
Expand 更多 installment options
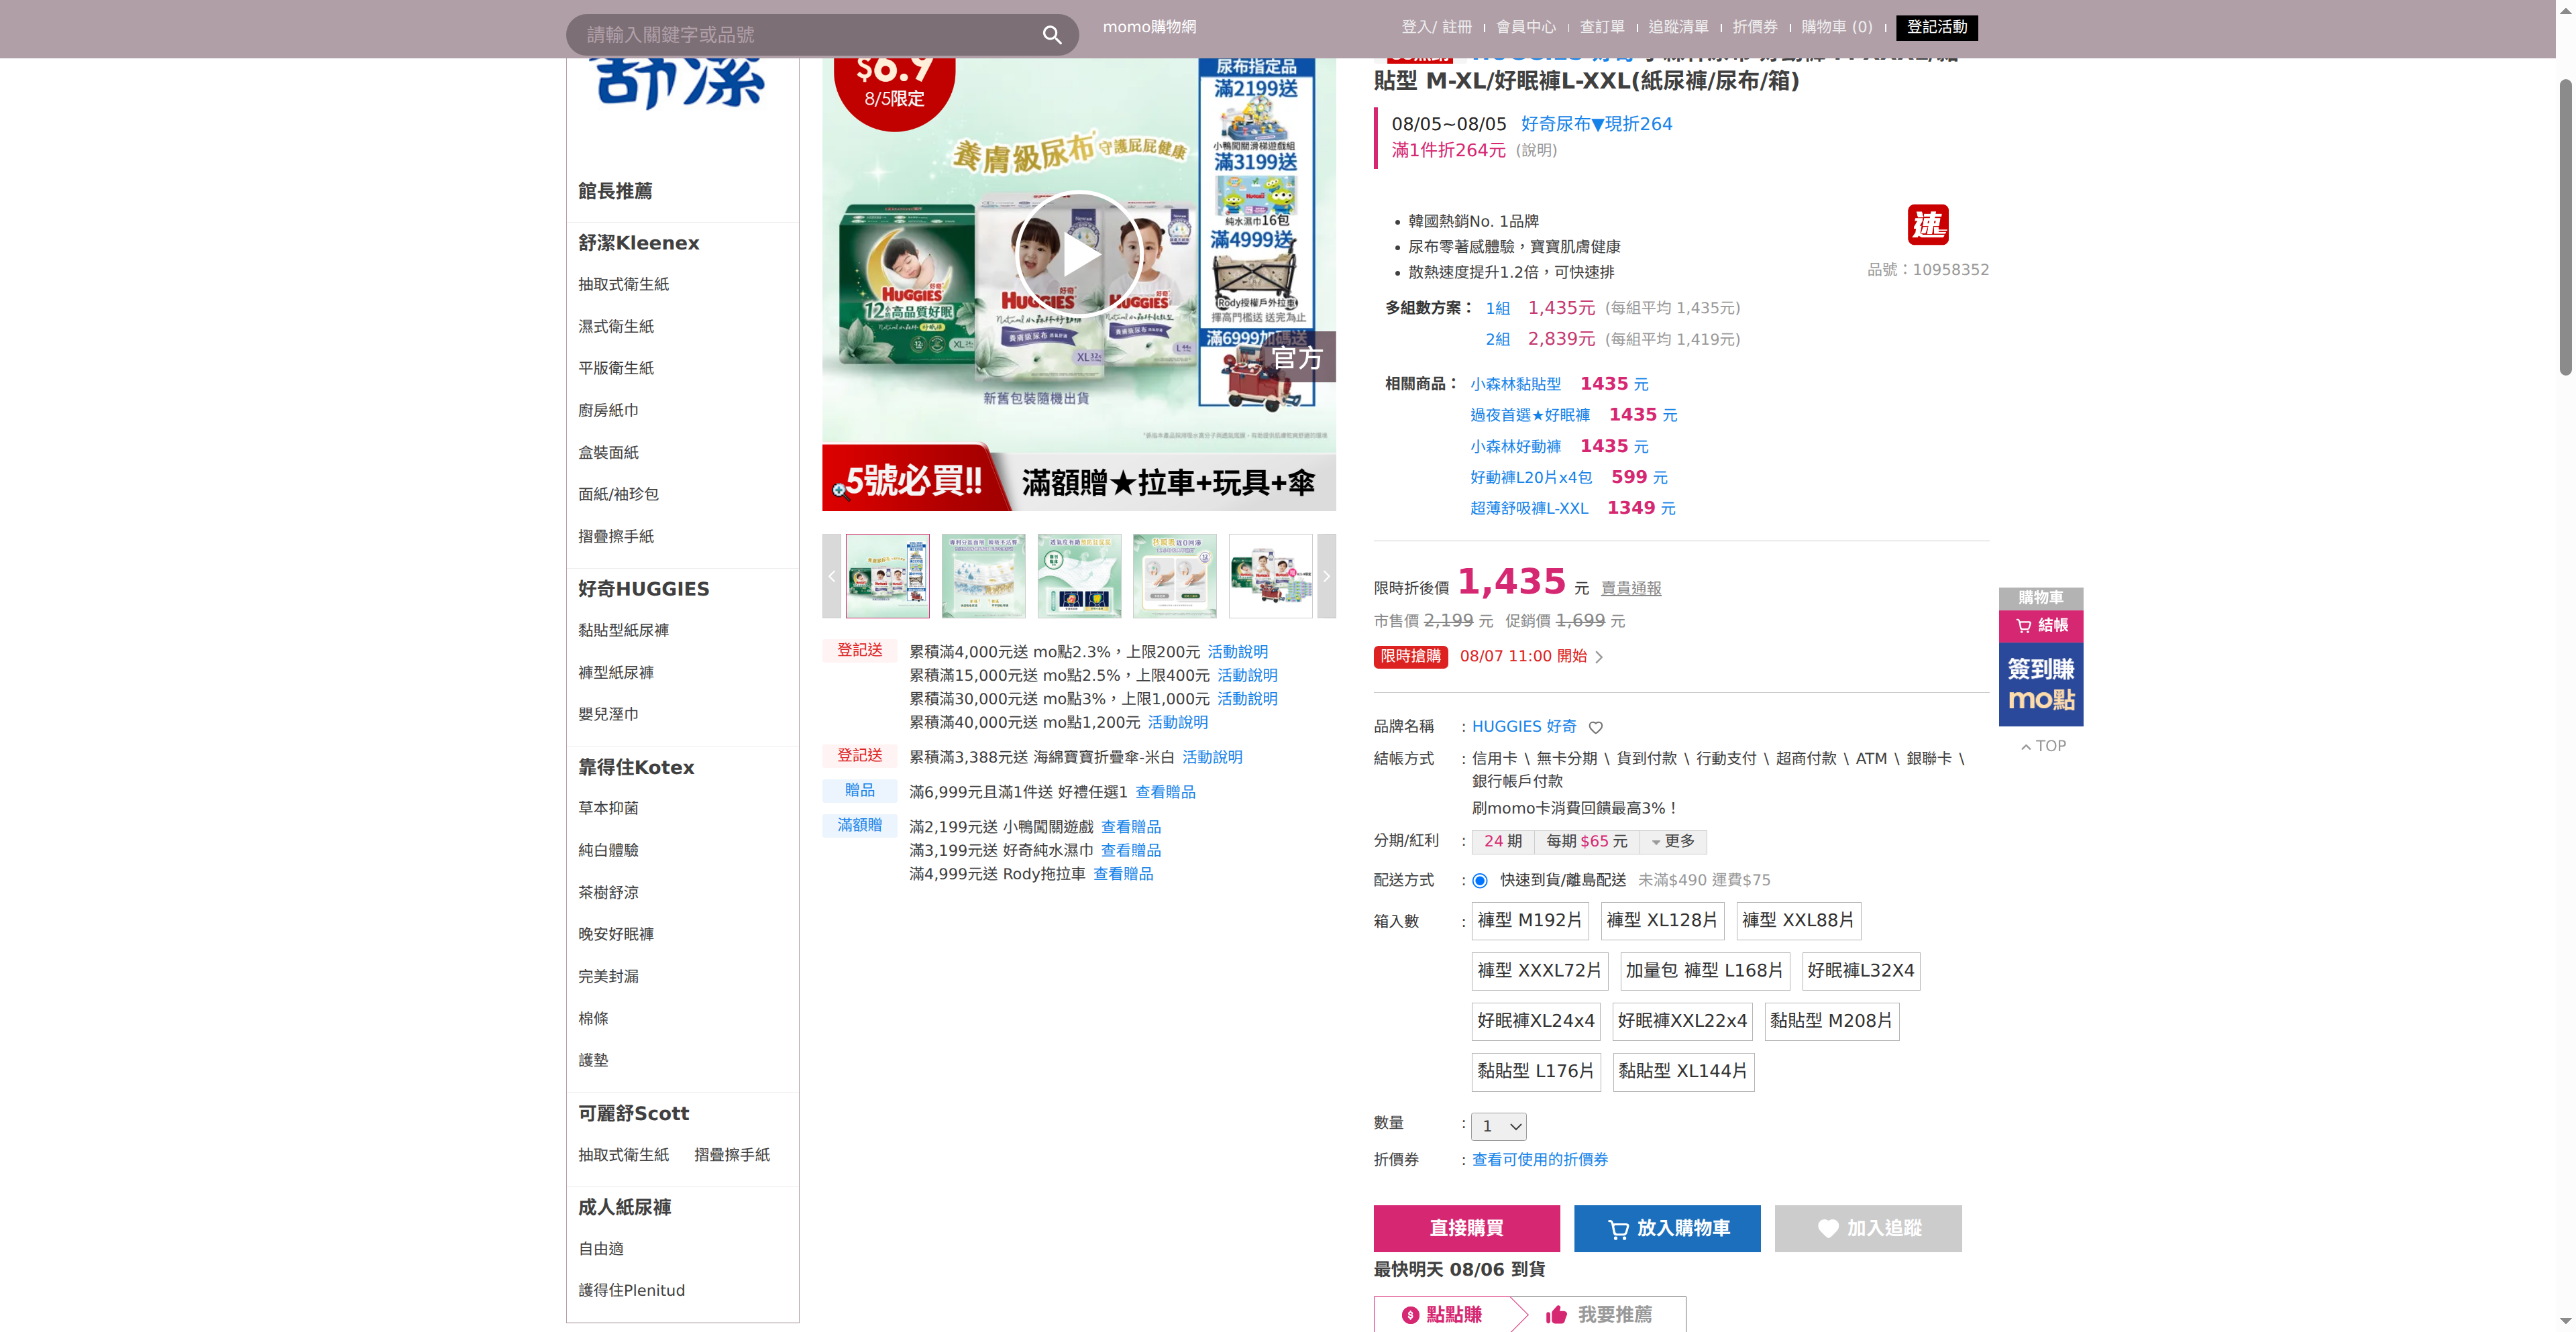tap(1673, 842)
